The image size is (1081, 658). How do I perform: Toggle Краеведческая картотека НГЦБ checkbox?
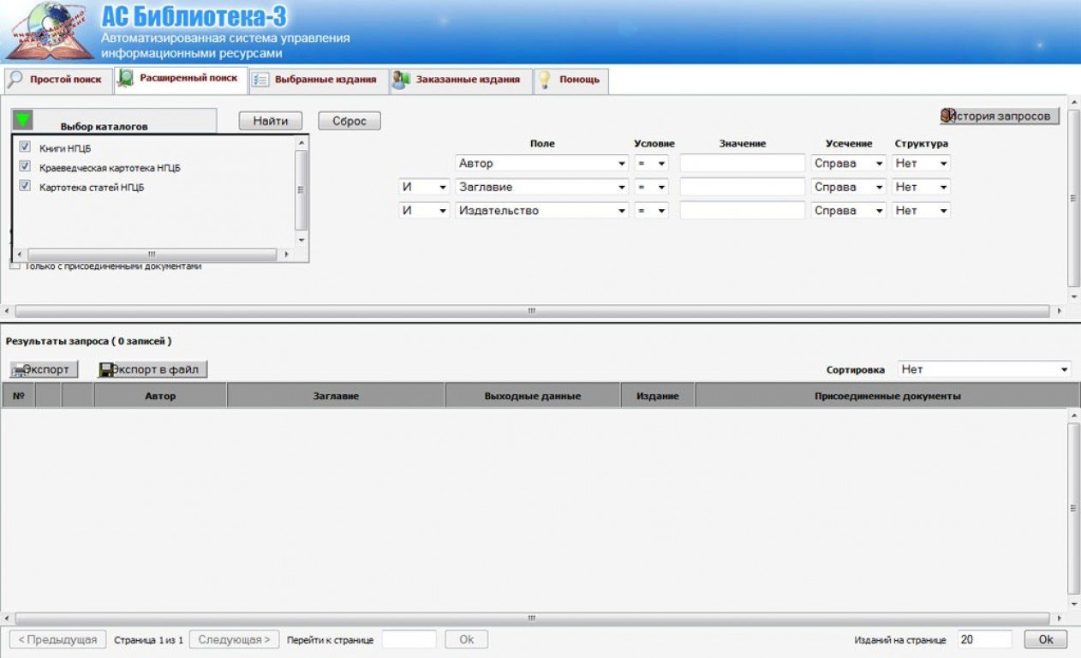[x=25, y=167]
